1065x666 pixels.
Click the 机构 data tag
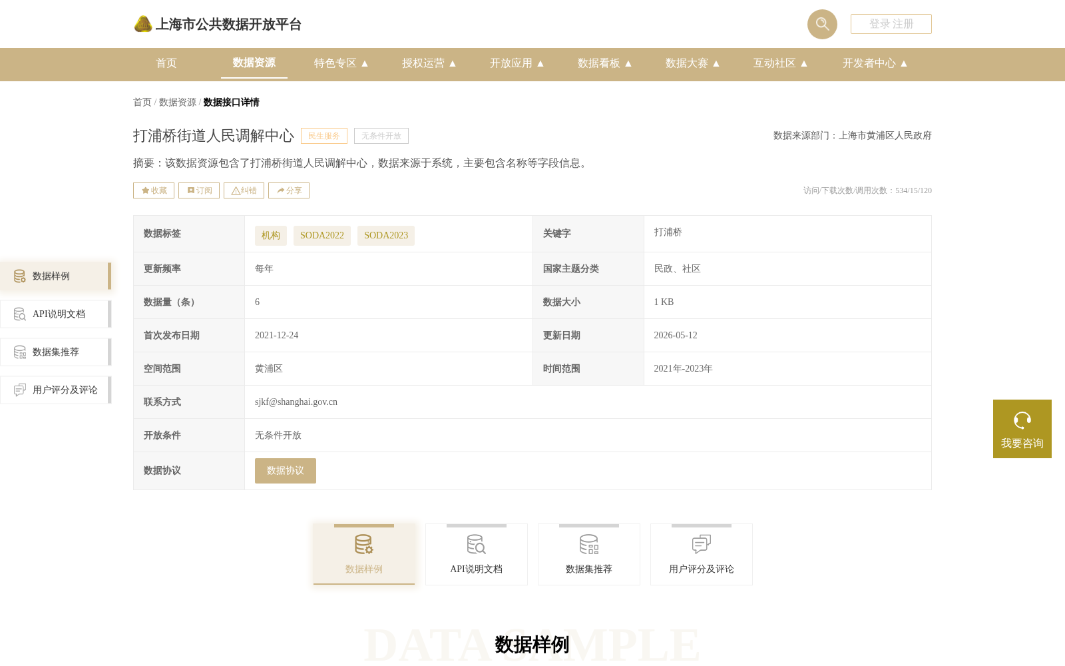(271, 236)
